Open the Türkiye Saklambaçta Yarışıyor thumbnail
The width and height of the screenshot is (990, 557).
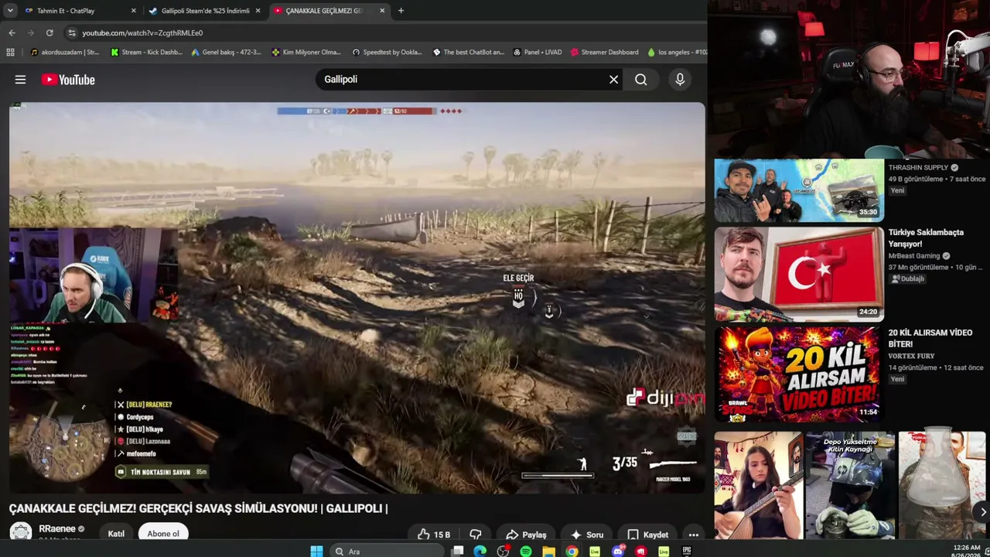point(799,274)
